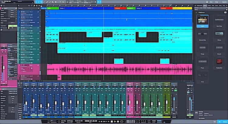
Task: Mute the Tom 2 track
Action: (x=22, y=17)
